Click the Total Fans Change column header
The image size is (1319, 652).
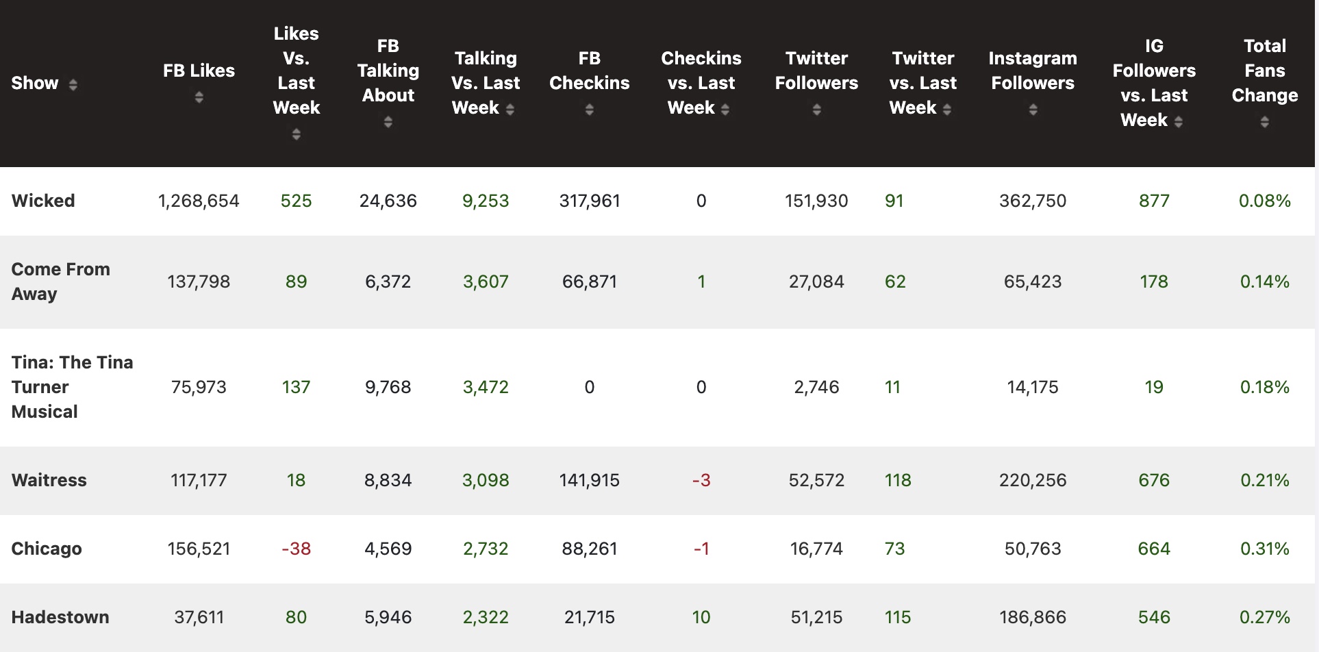[1264, 71]
